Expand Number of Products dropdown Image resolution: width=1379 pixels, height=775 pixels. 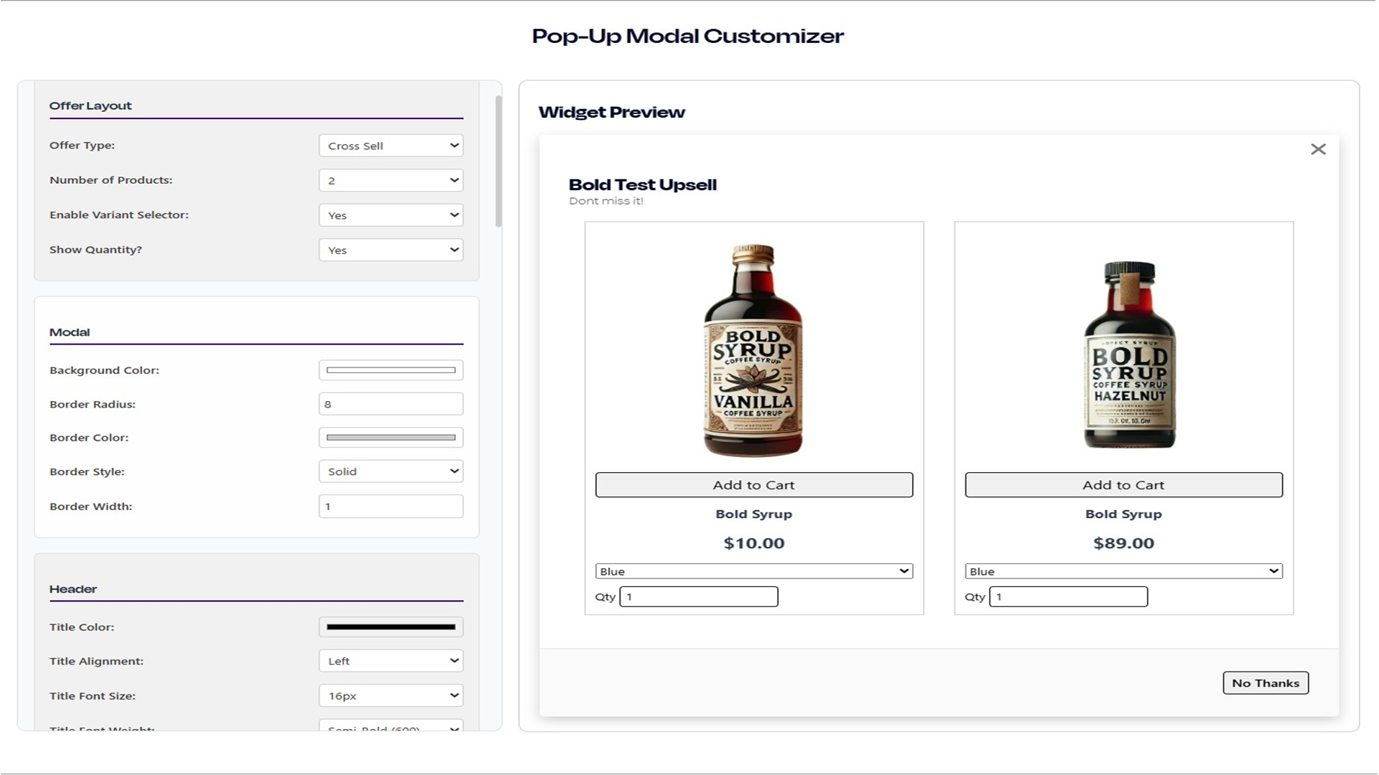[x=391, y=180]
